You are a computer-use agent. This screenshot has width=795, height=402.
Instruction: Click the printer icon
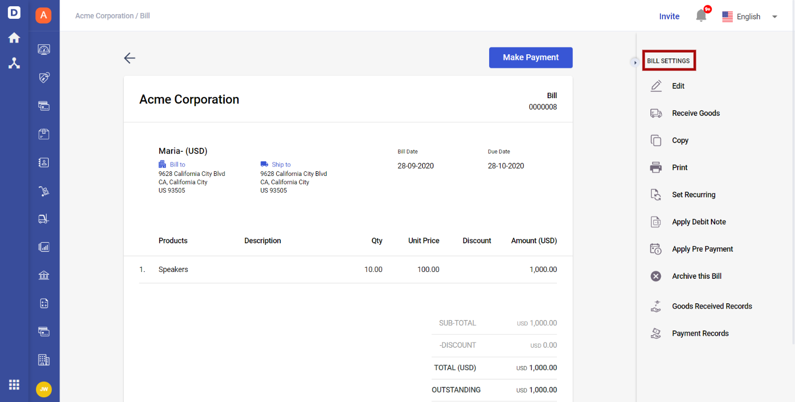tap(656, 168)
